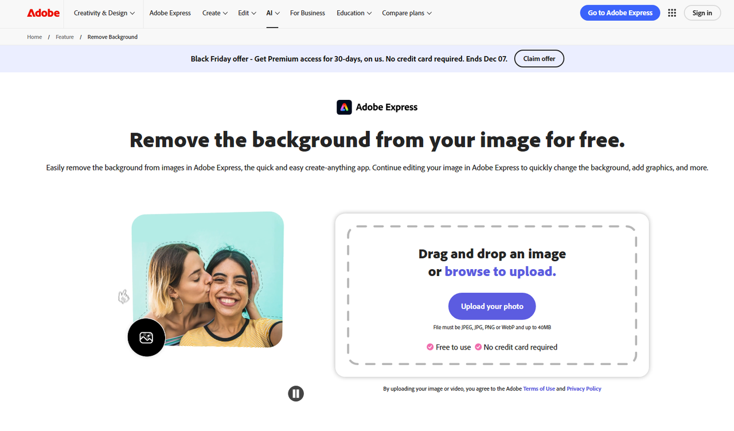Screen dimensions: 734x431
Task: Click the Remove Background breadcrumb text
Action: [x=112, y=37]
